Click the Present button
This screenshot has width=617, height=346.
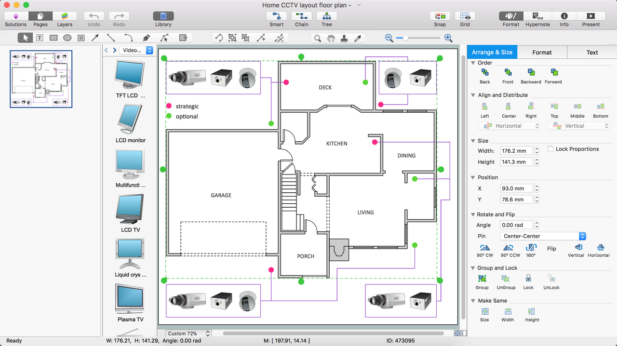pos(590,16)
